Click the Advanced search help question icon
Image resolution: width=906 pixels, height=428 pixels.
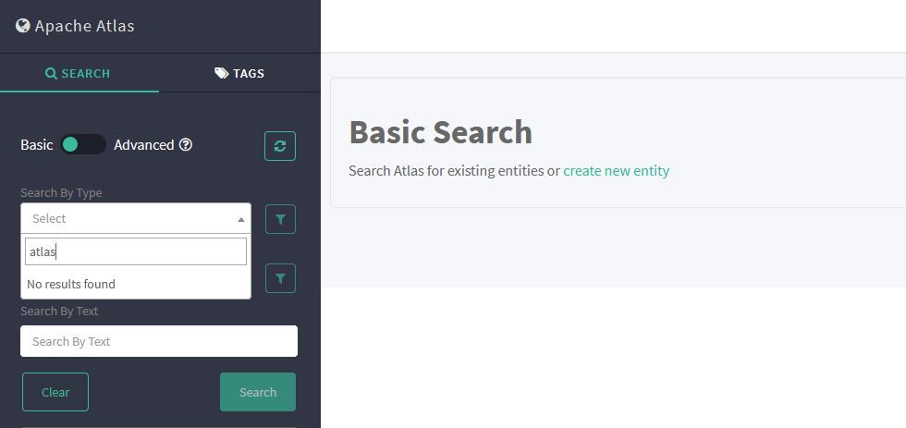[x=186, y=144]
